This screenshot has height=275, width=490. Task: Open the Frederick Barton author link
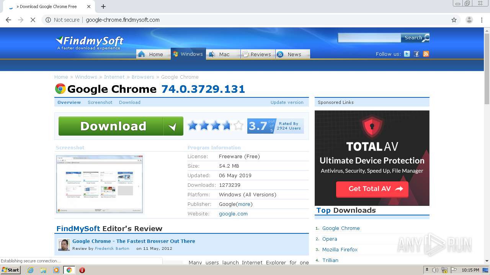(x=112, y=248)
